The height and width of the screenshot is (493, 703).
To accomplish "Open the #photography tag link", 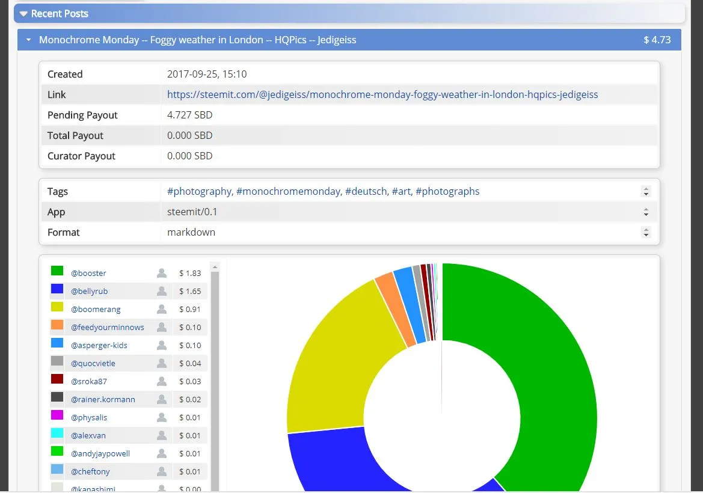I will tap(199, 191).
